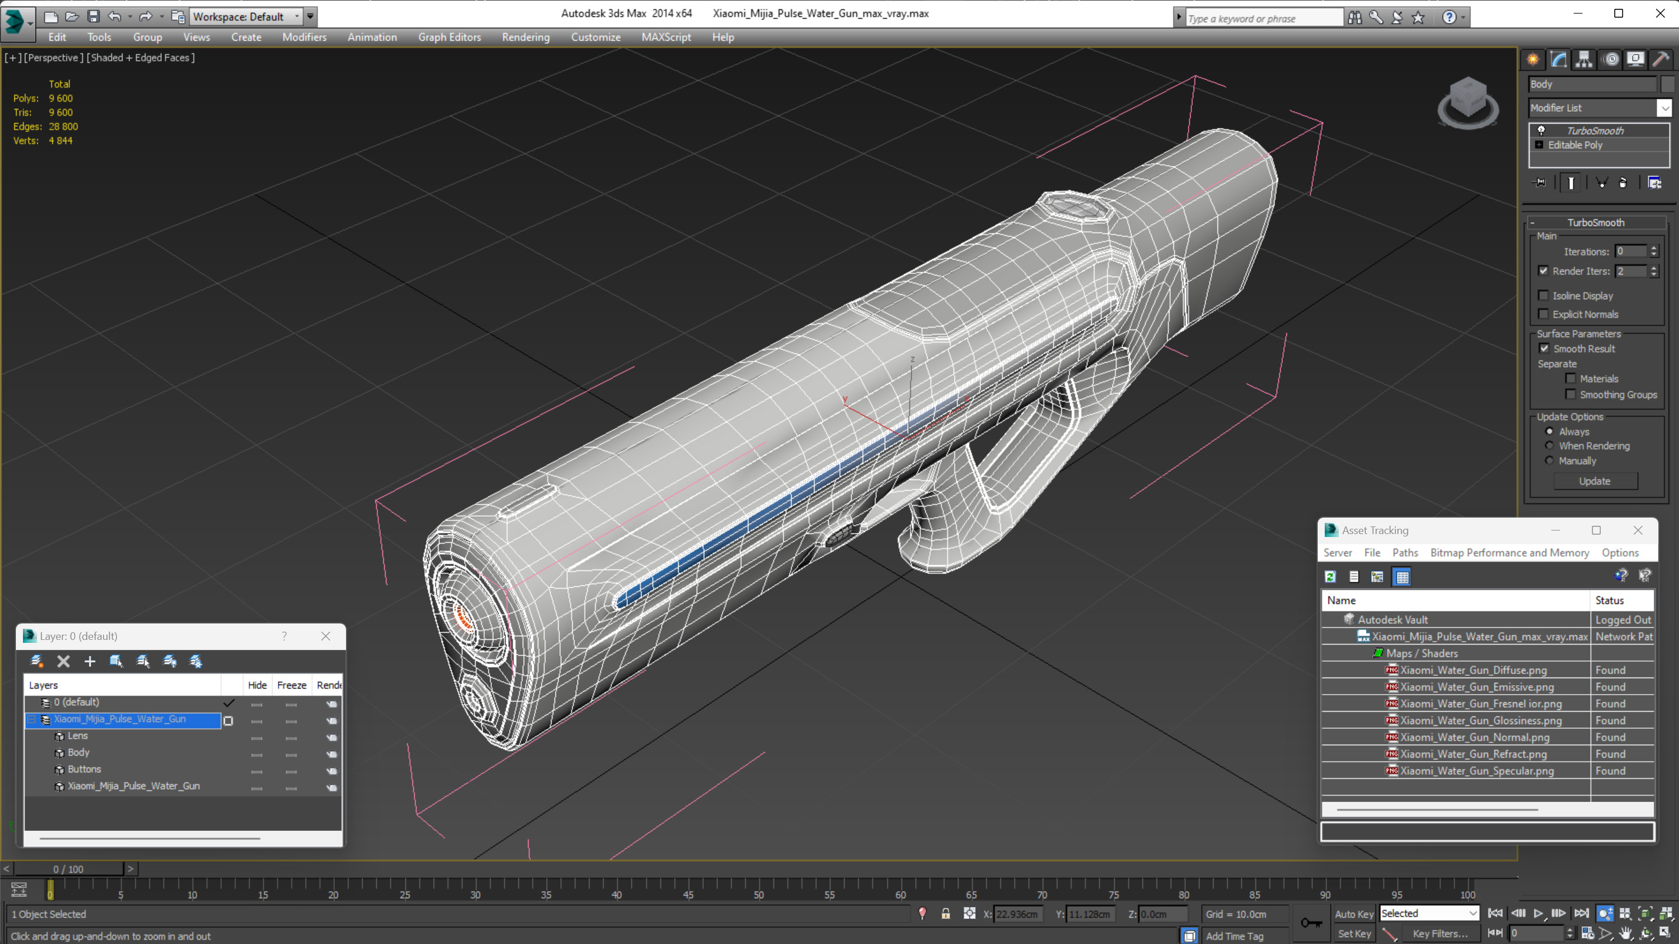Increase TurboSmooth Iterations spinner

tap(1654, 248)
